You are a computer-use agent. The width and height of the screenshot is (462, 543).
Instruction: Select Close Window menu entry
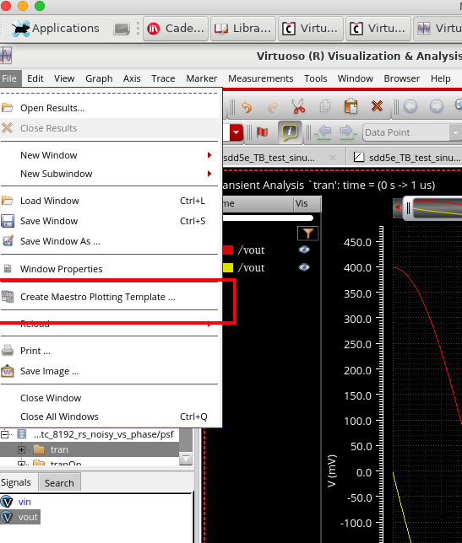111,398
